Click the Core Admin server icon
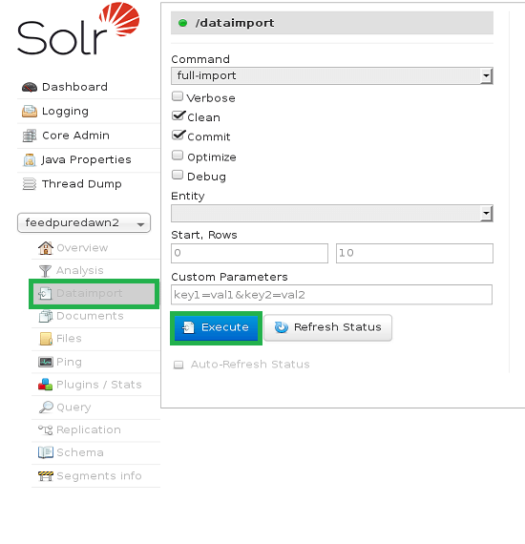This screenshot has width=525, height=544. pyautogui.click(x=30, y=136)
